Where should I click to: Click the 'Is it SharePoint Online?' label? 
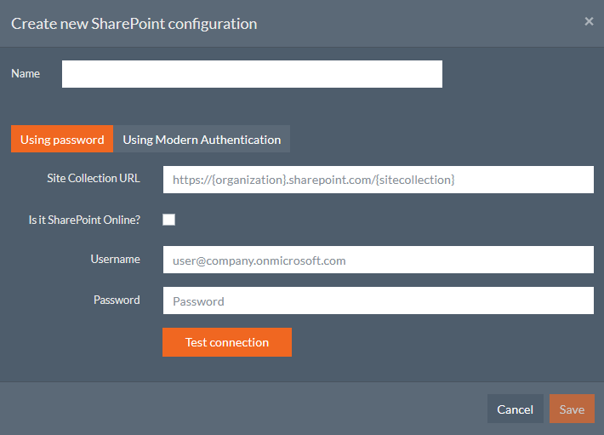[84, 220]
